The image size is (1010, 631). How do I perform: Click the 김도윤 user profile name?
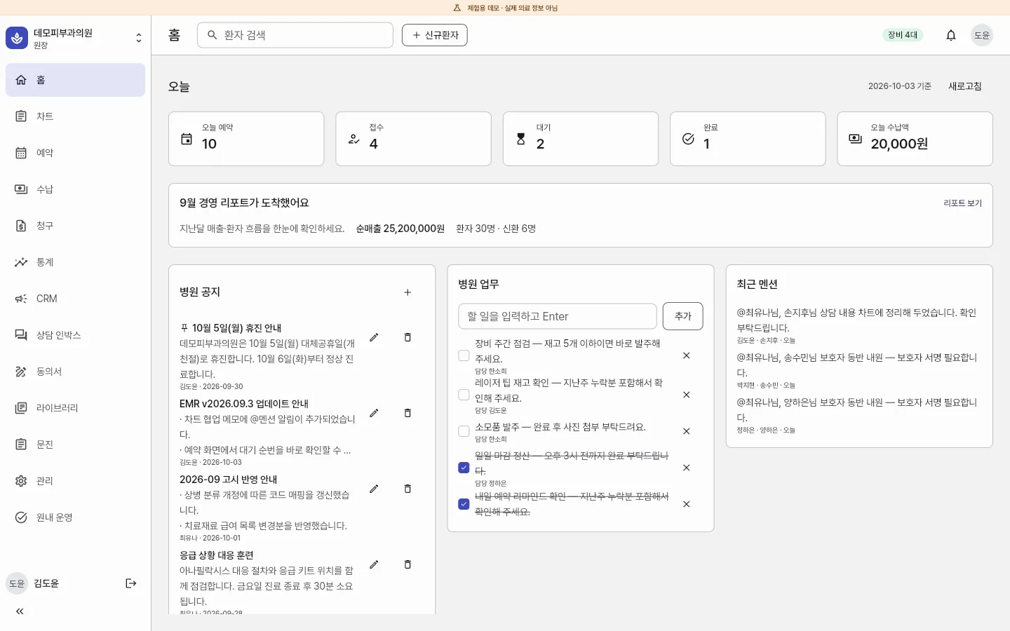(x=46, y=583)
